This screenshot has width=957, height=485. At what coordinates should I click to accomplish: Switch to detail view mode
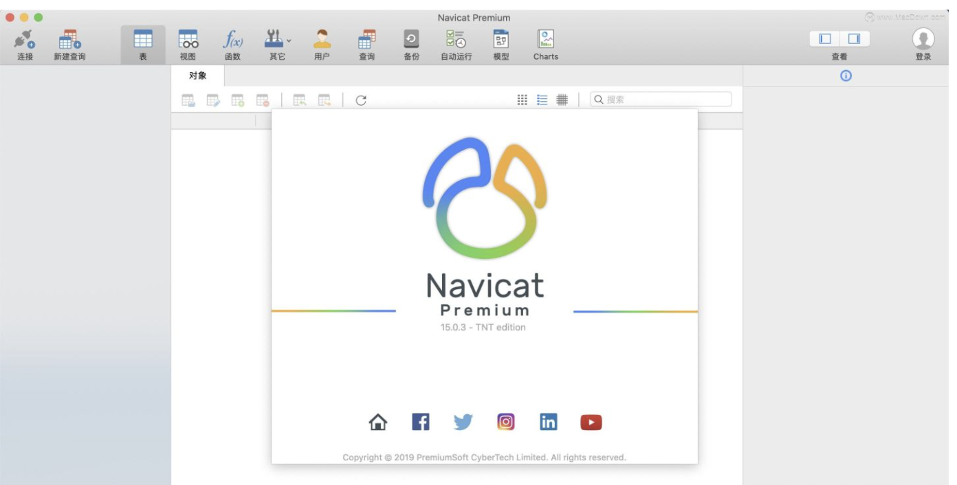click(x=562, y=100)
